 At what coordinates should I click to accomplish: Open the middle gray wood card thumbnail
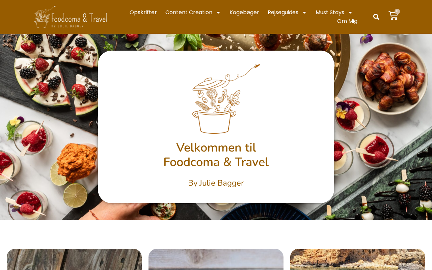click(x=216, y=259)
